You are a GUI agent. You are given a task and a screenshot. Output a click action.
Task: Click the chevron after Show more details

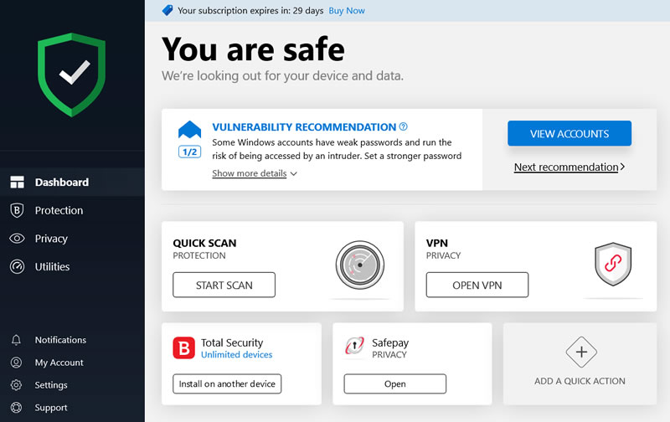[x=294, y=174]
